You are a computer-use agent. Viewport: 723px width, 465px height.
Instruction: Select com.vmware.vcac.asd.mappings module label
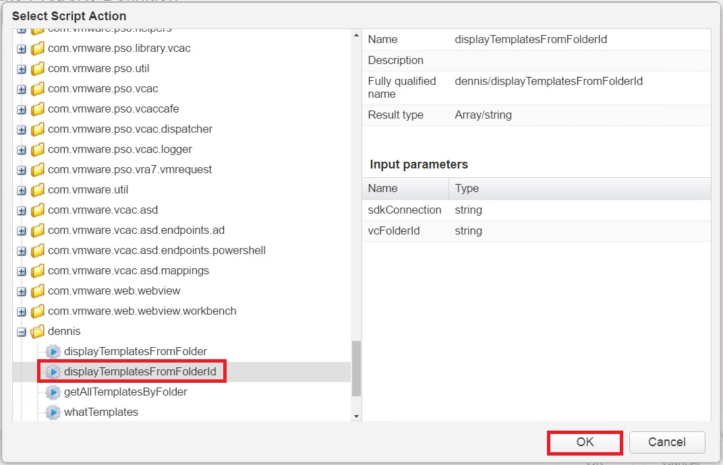128,270
